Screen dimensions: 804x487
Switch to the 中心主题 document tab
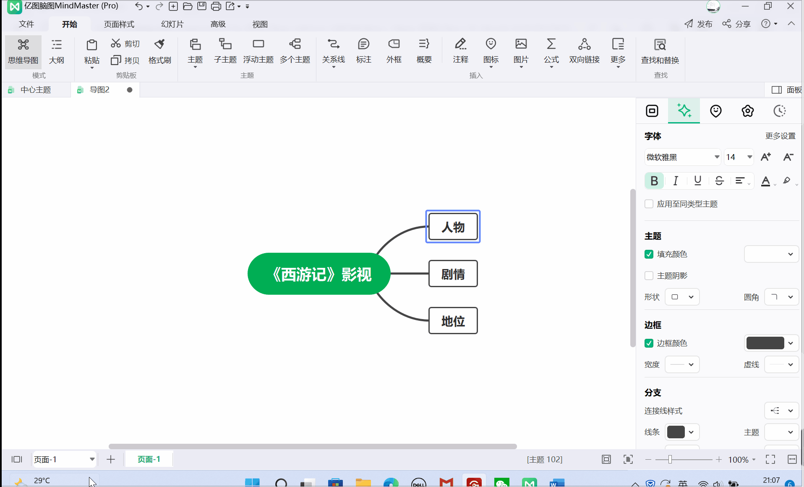[x=36, y=90]
